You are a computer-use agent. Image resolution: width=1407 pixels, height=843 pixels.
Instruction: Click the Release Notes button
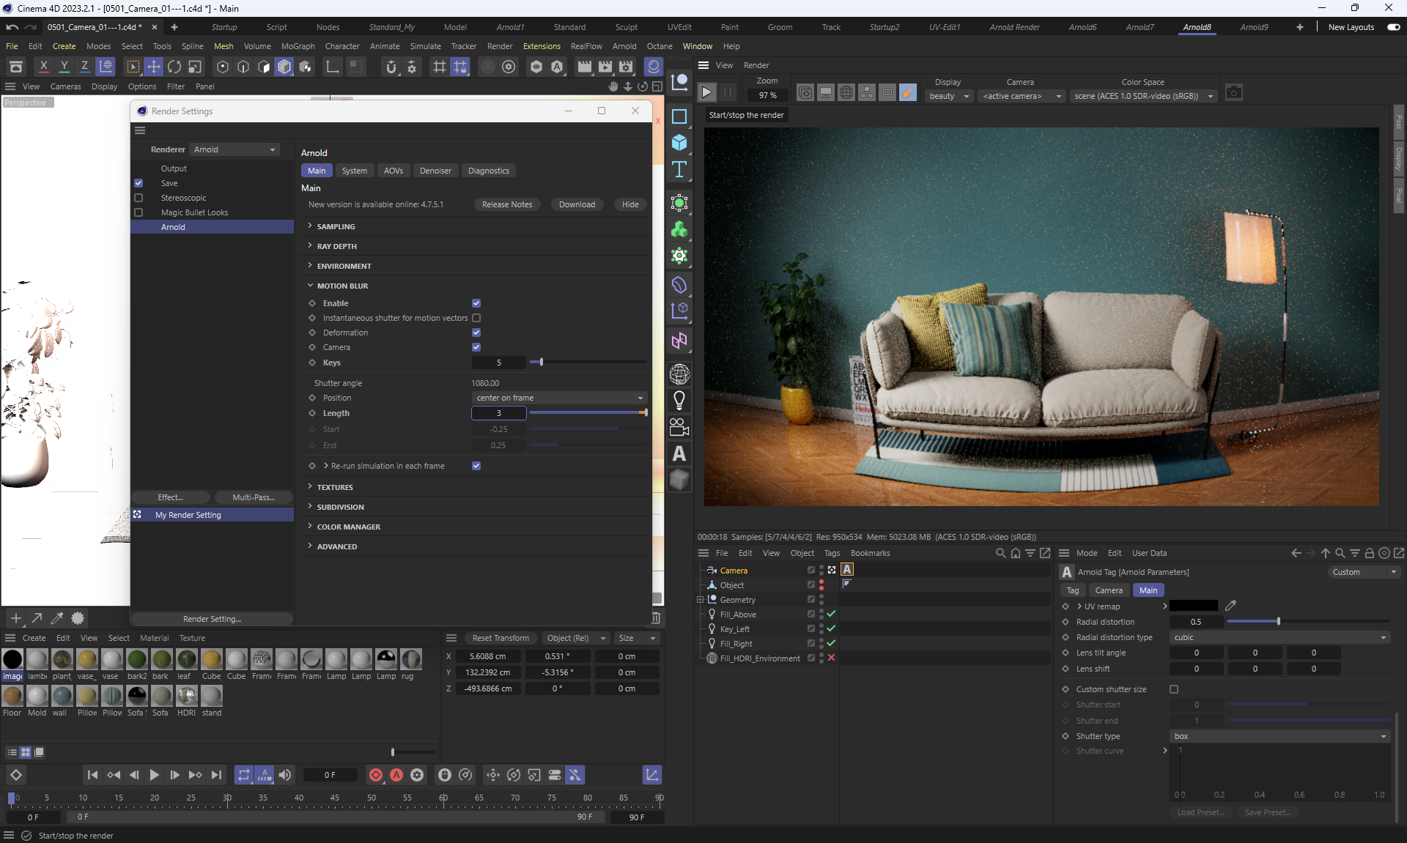tap(507, 204)
